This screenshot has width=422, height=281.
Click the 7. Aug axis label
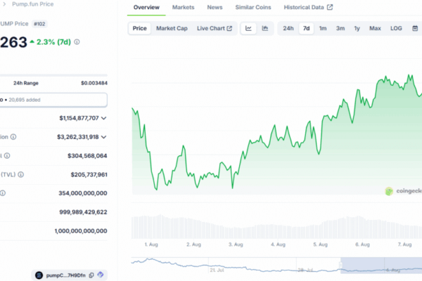[x=405, y=244]
